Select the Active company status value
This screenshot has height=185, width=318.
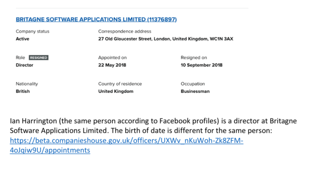pos(22,39)
